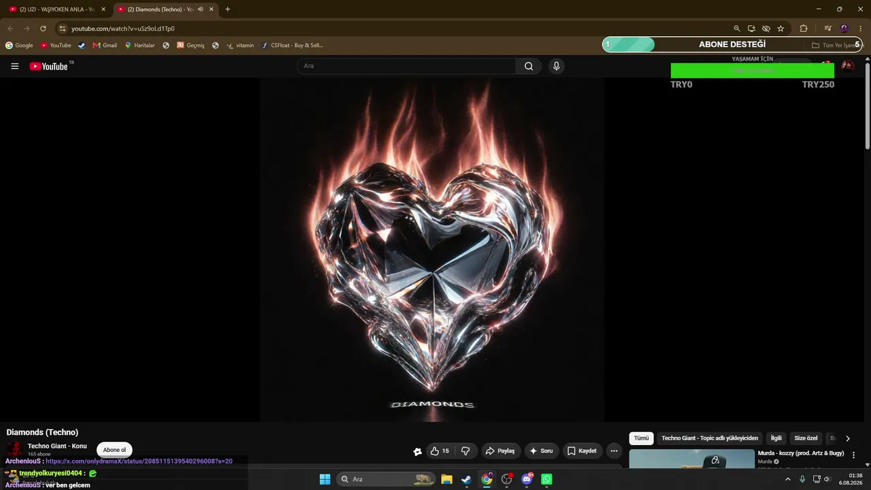Open the vitamin bookmark
The height and width of the screenshot is (490, 871).
pos(240,46)
